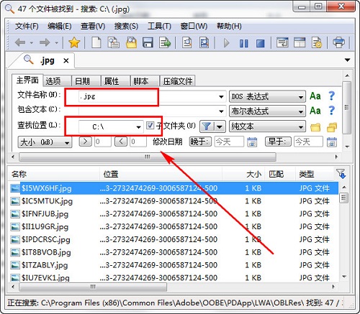Open the Favorites star icon
Image resolution: width=360 pixels, height=314 pixels.
(74, 43)
